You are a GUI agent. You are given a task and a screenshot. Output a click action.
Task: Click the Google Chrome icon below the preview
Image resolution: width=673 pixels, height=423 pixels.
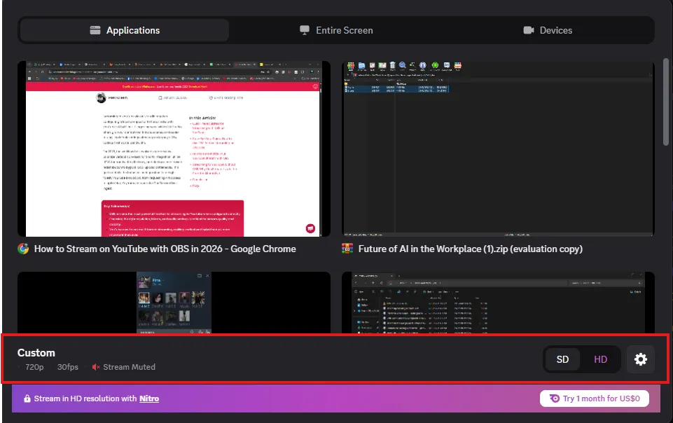(x=23, y=249)
